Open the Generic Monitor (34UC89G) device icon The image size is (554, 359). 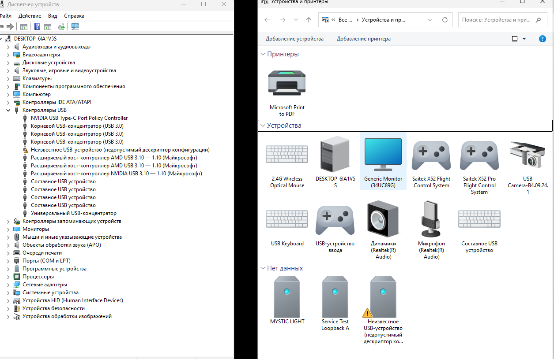[x=383, y=154]
